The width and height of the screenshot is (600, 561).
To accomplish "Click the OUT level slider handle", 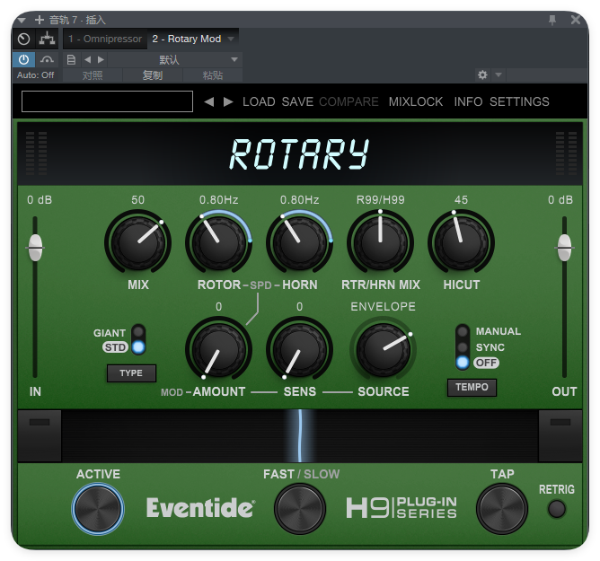I will 564,248.
